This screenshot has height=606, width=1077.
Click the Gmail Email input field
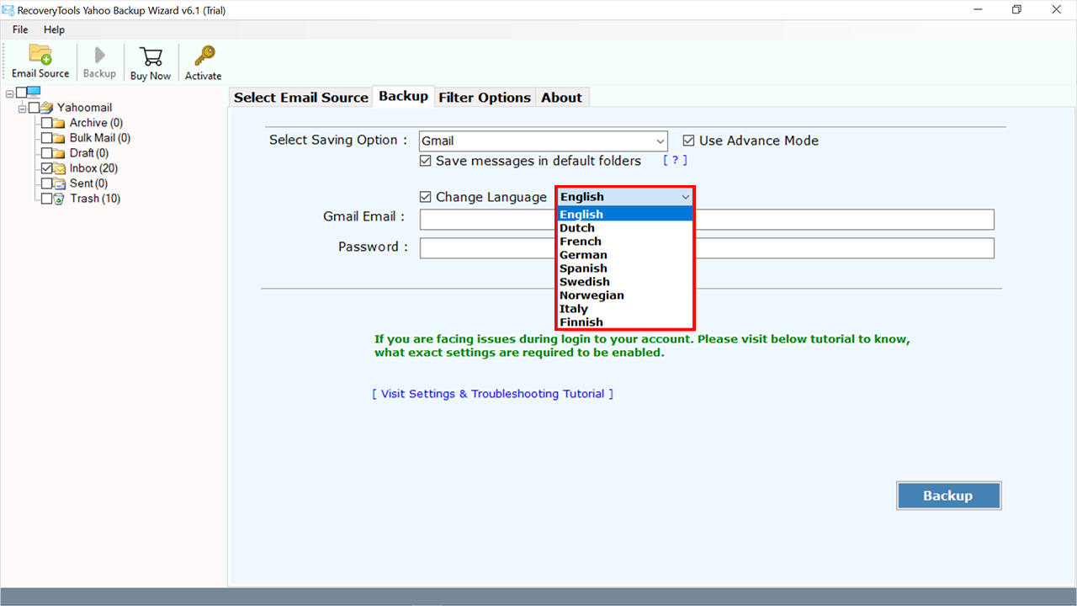(x=707, y=220)
